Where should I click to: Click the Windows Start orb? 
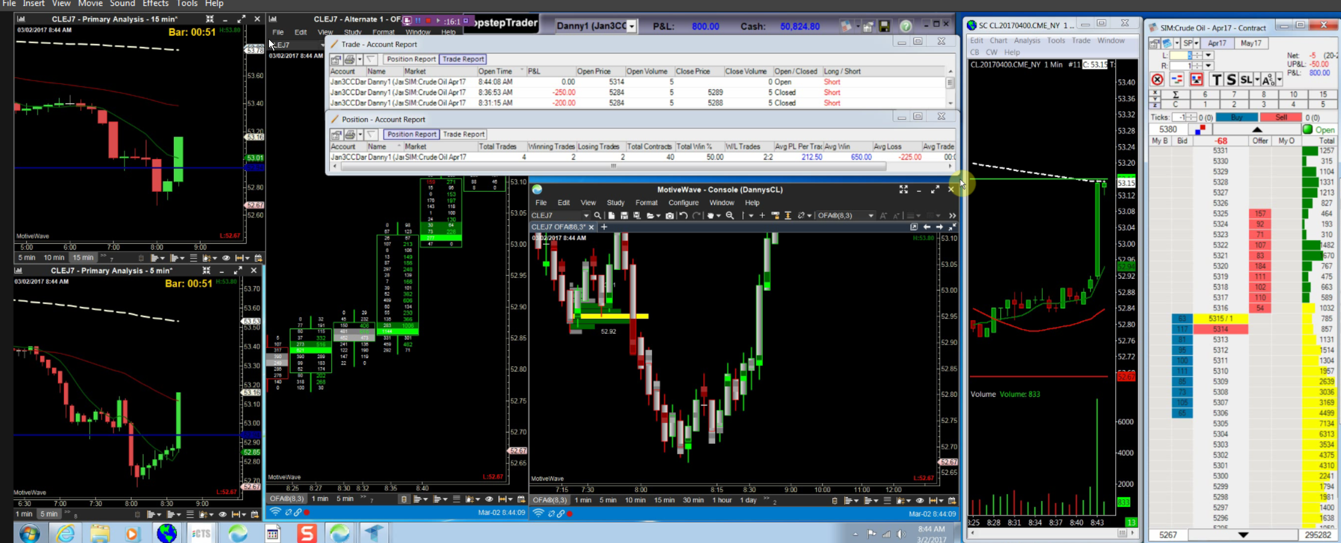(x=30, y=533)
